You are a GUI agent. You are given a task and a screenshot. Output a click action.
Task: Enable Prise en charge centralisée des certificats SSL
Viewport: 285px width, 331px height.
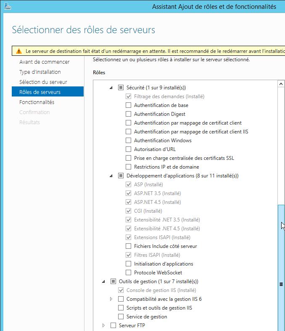point(128,158)
